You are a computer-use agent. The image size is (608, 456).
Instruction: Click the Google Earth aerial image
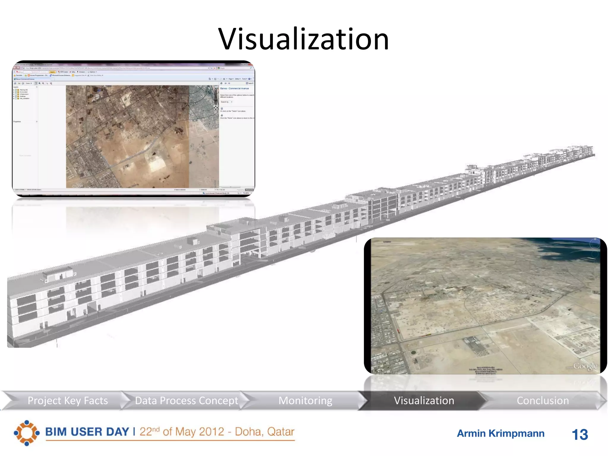485,306
